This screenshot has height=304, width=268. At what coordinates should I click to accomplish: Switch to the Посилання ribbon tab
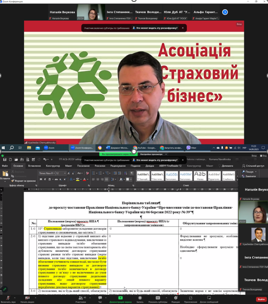click(x=83, y=166)
